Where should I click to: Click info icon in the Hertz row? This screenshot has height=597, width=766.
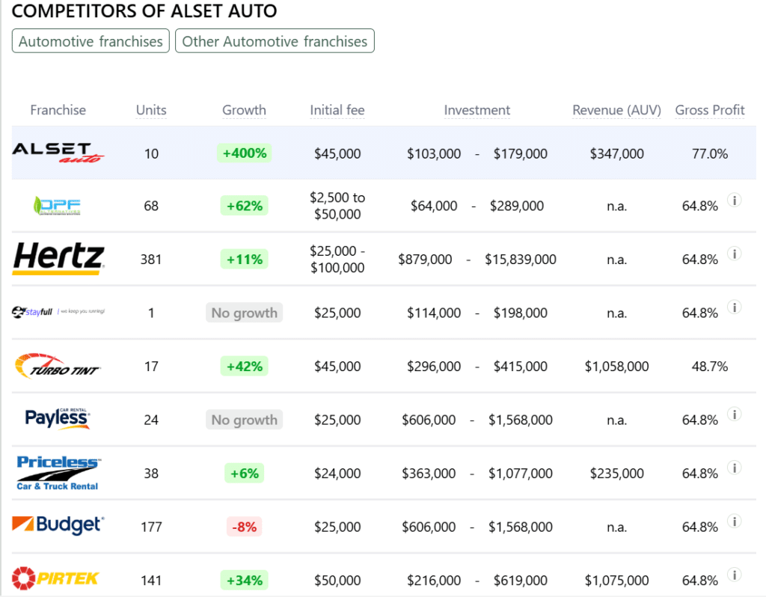tap(735, 254)
